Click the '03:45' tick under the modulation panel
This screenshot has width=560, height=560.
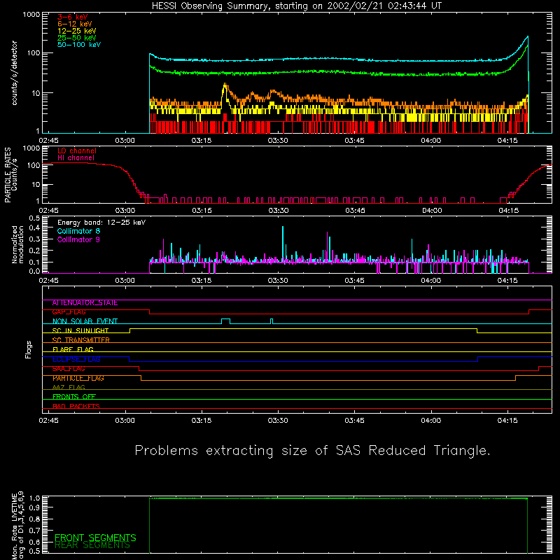click(354, 281)
